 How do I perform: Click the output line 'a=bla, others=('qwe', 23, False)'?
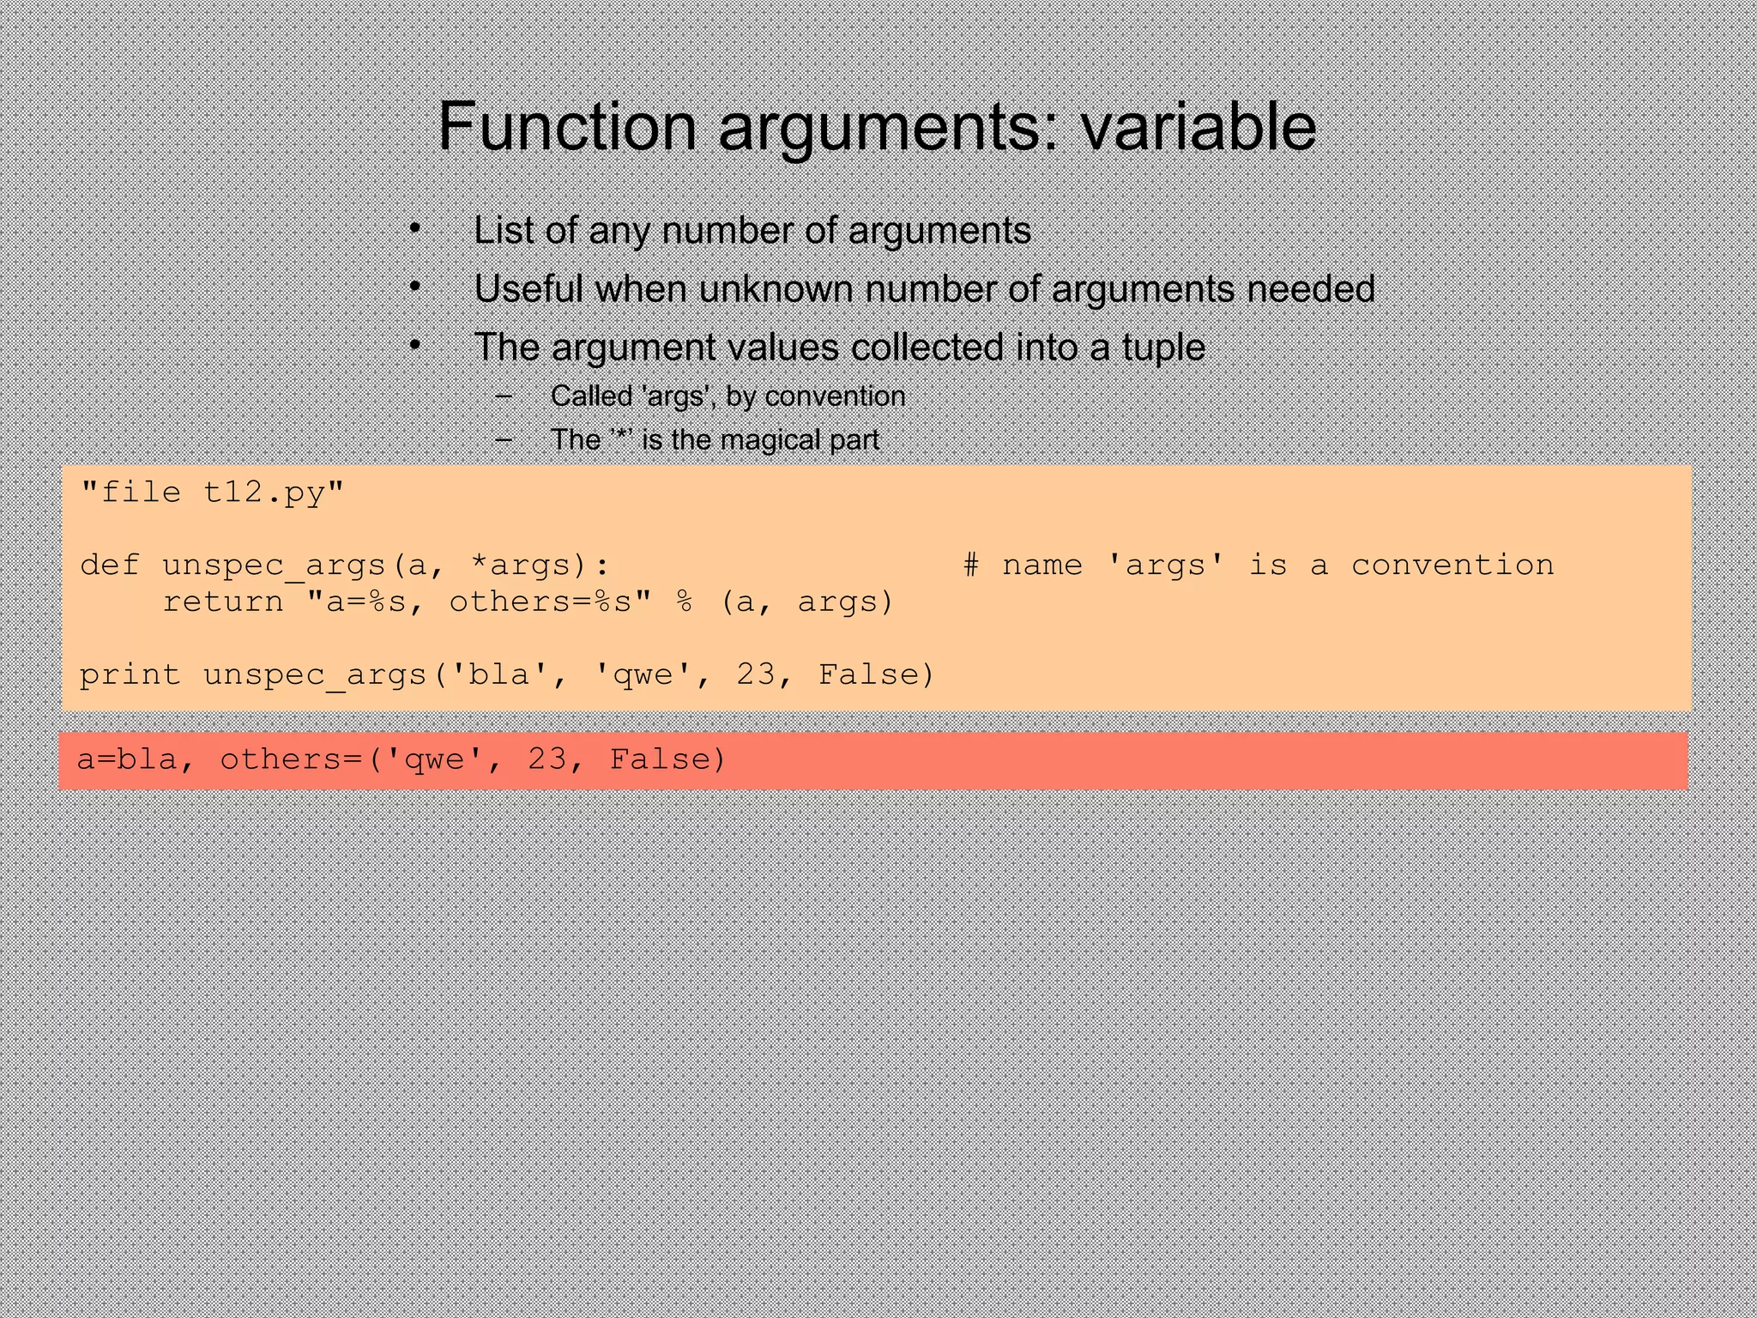click(x=402, y=760)
